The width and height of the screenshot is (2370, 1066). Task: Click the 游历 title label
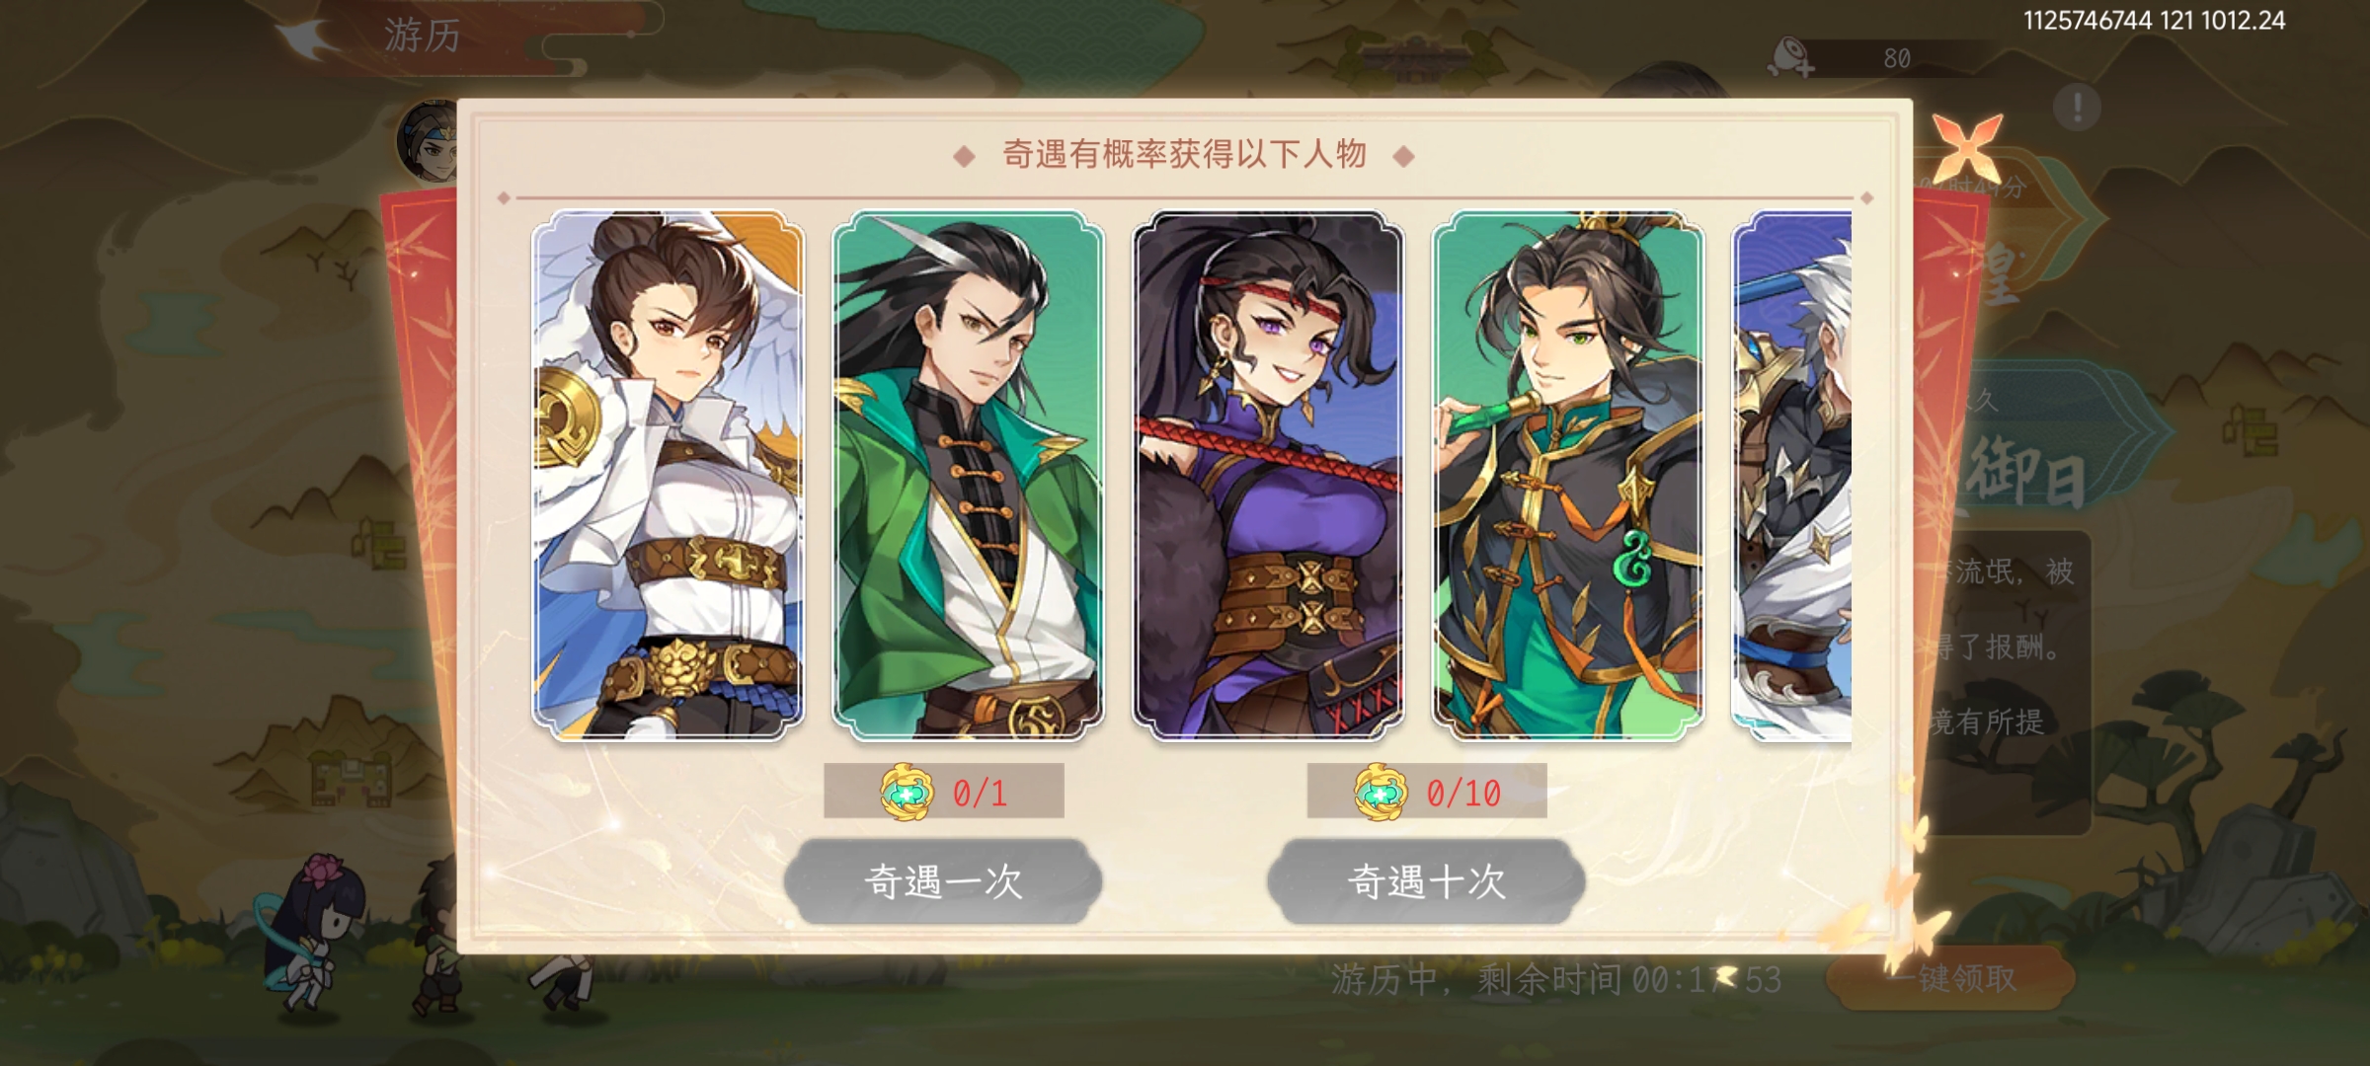tap(423, 36)
